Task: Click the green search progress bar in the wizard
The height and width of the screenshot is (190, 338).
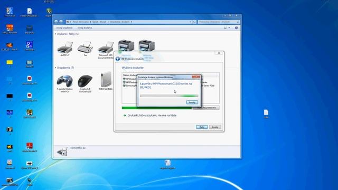Action: (x=157, y=108)
